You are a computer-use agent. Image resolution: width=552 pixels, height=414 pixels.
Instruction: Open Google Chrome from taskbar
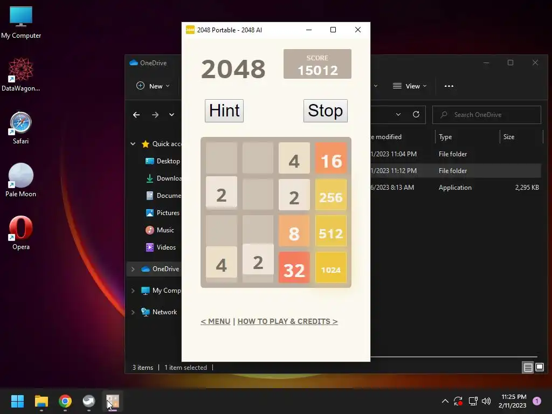click(65, 401)
